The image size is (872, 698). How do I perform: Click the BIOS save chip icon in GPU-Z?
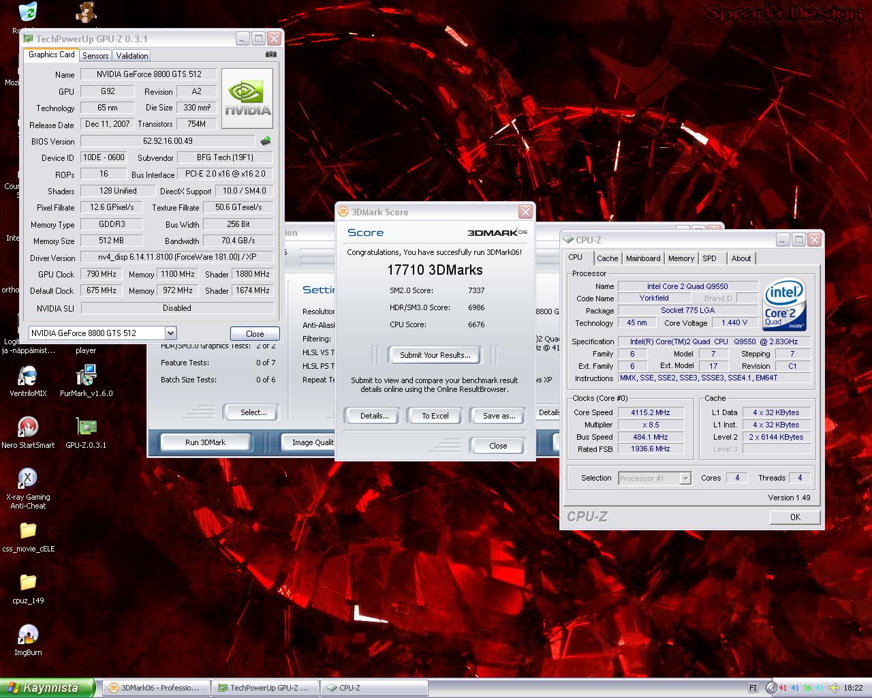pyautogui.click(x=266, y=141)
